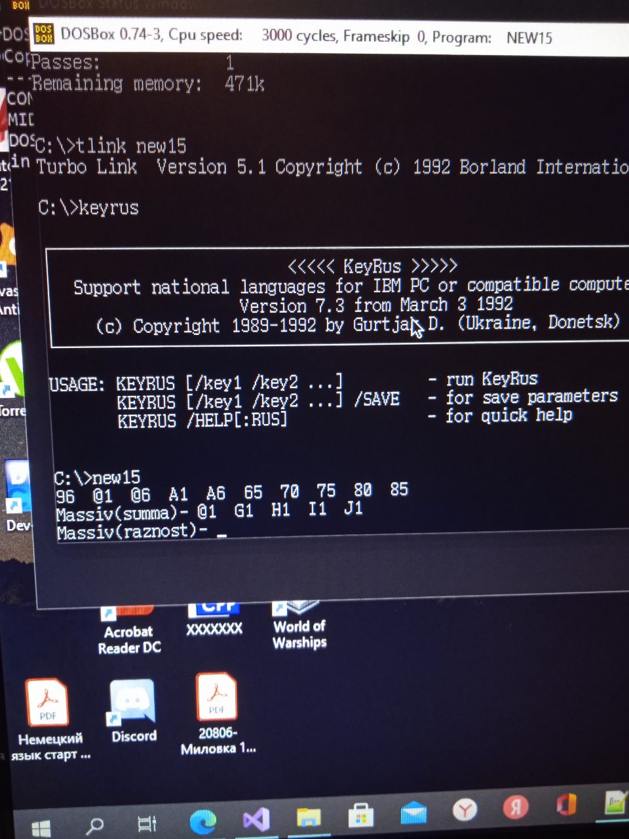
Task: Select the World of Warships shortcut
Action: coord(299,626)
